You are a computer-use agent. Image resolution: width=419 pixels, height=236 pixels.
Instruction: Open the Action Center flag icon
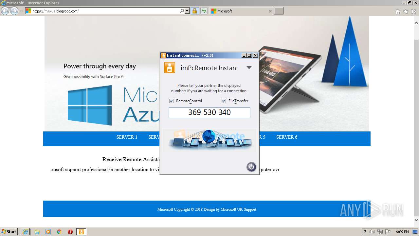coord(388,232)
